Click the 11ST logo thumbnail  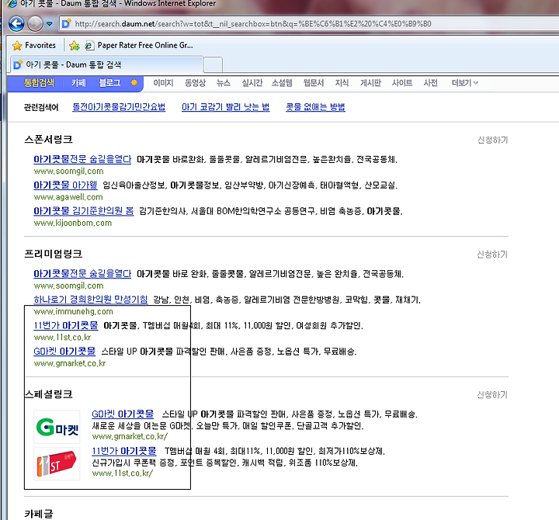[x=57, y=463]
